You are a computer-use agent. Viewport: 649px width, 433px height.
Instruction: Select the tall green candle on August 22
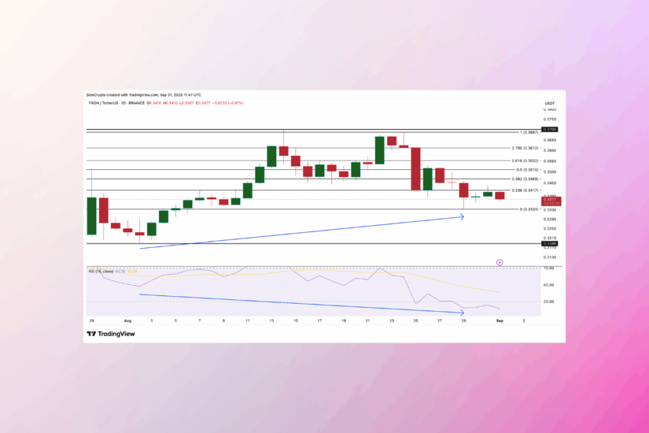click(380, 150)
